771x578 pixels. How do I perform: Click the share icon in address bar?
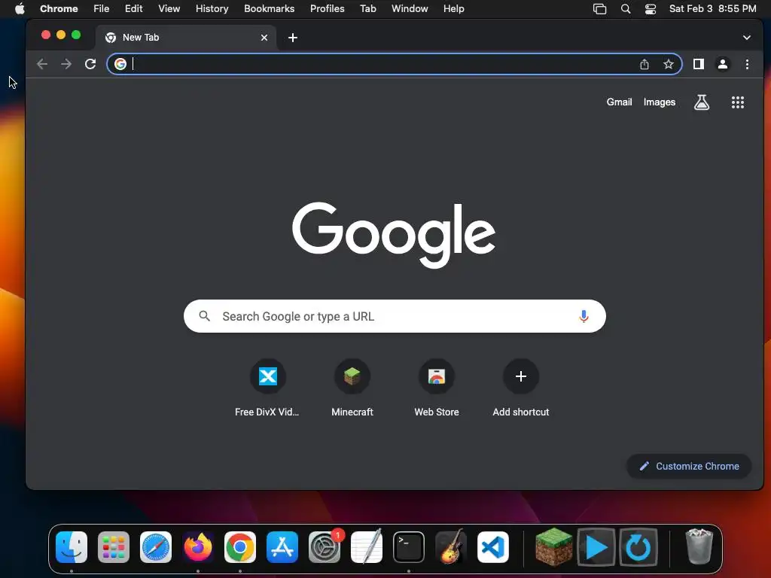[645, 64]
